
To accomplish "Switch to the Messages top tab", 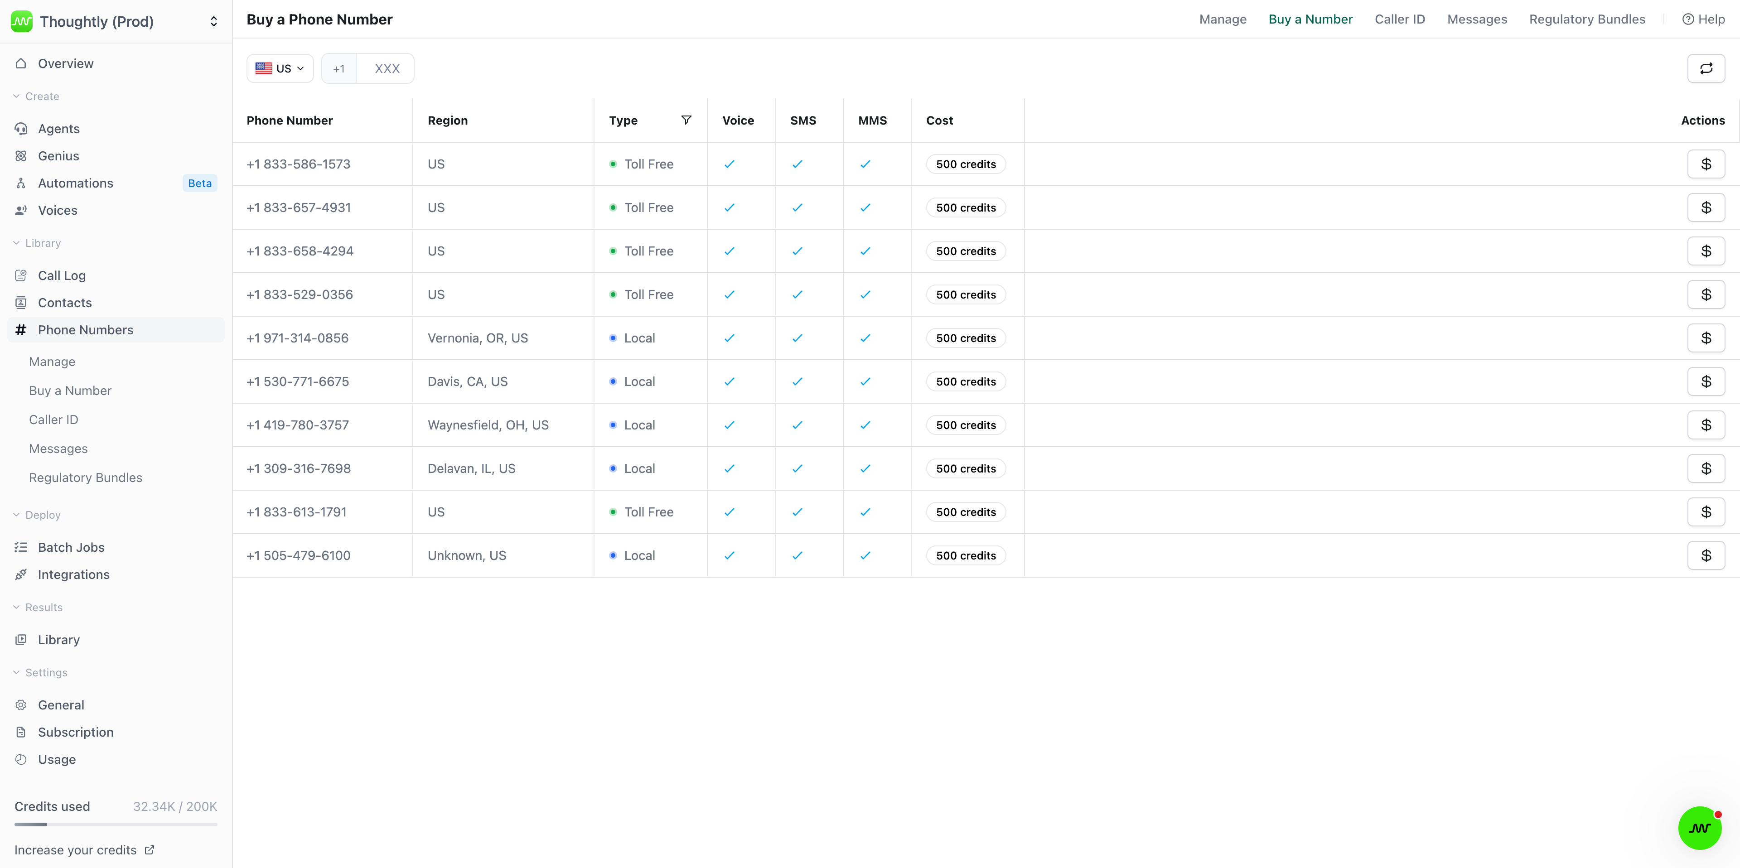I will click(x=1477, y=19).
